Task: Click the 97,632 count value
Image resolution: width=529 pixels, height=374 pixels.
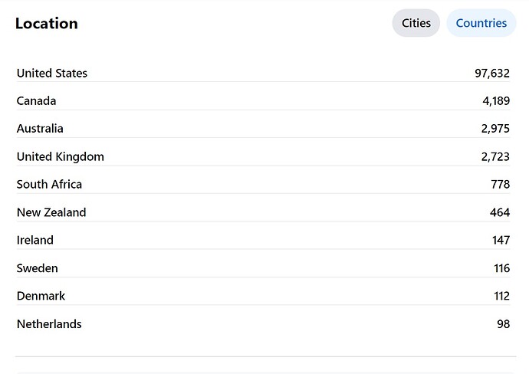Action: point(492,74)
